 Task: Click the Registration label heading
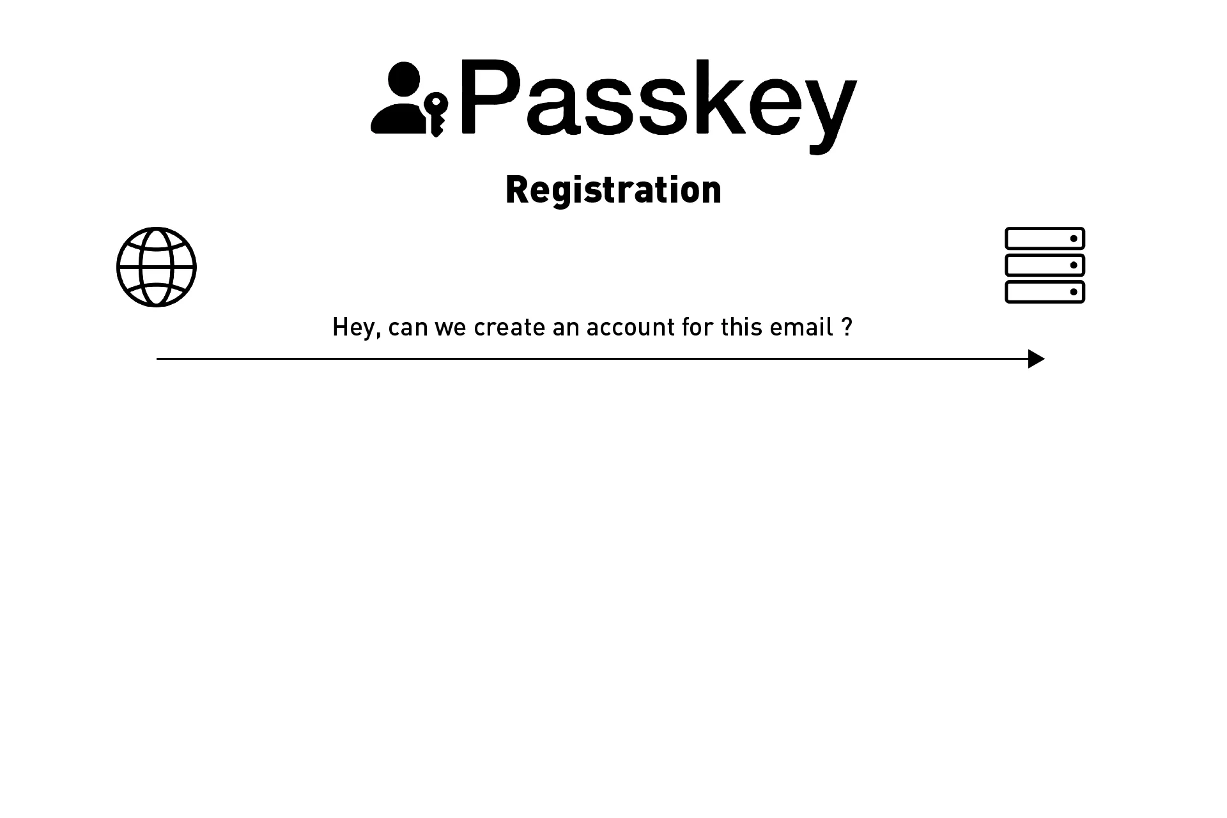click(613, 189)
